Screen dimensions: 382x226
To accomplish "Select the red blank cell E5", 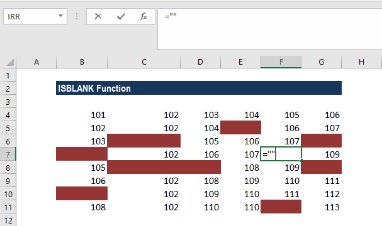I will pyautogui.click(x=240, y=127).
